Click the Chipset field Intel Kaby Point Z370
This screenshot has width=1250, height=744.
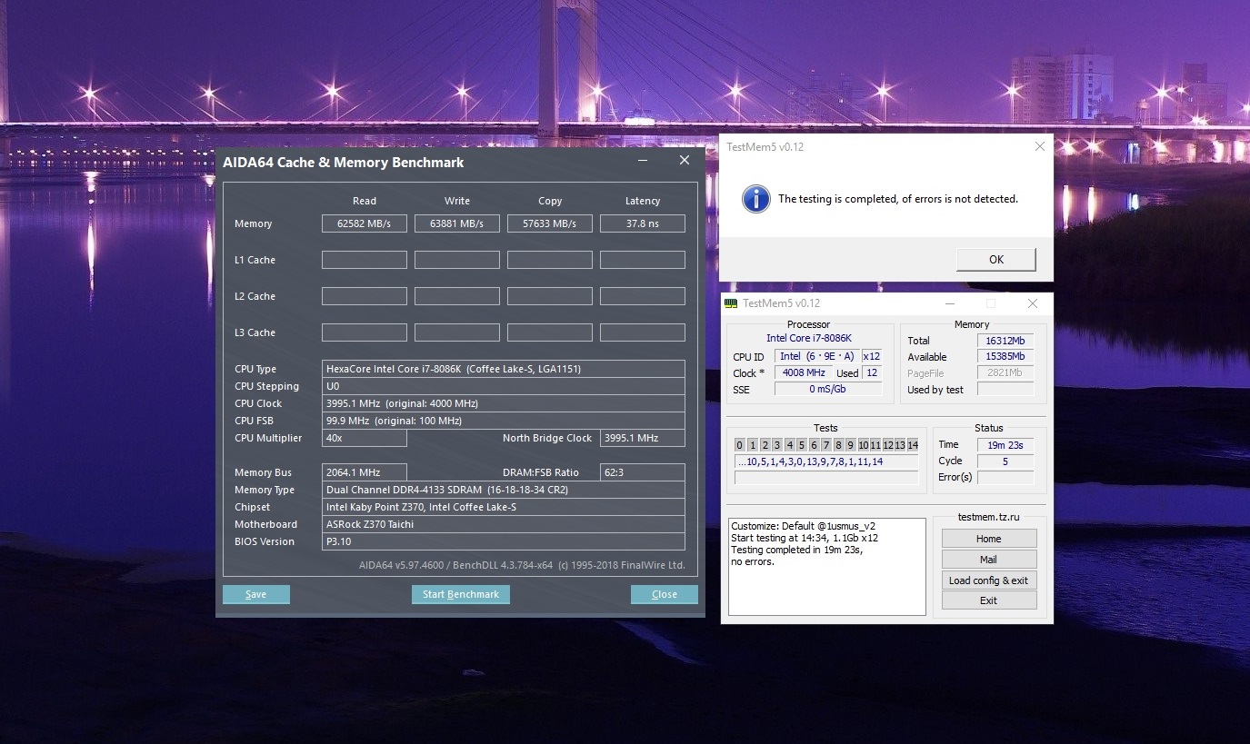coord(504,507)
